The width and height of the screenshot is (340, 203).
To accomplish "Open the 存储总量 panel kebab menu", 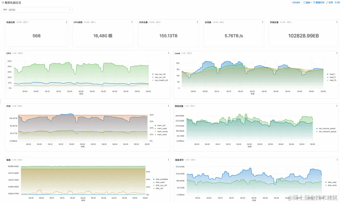I will (x=337, y=22).
